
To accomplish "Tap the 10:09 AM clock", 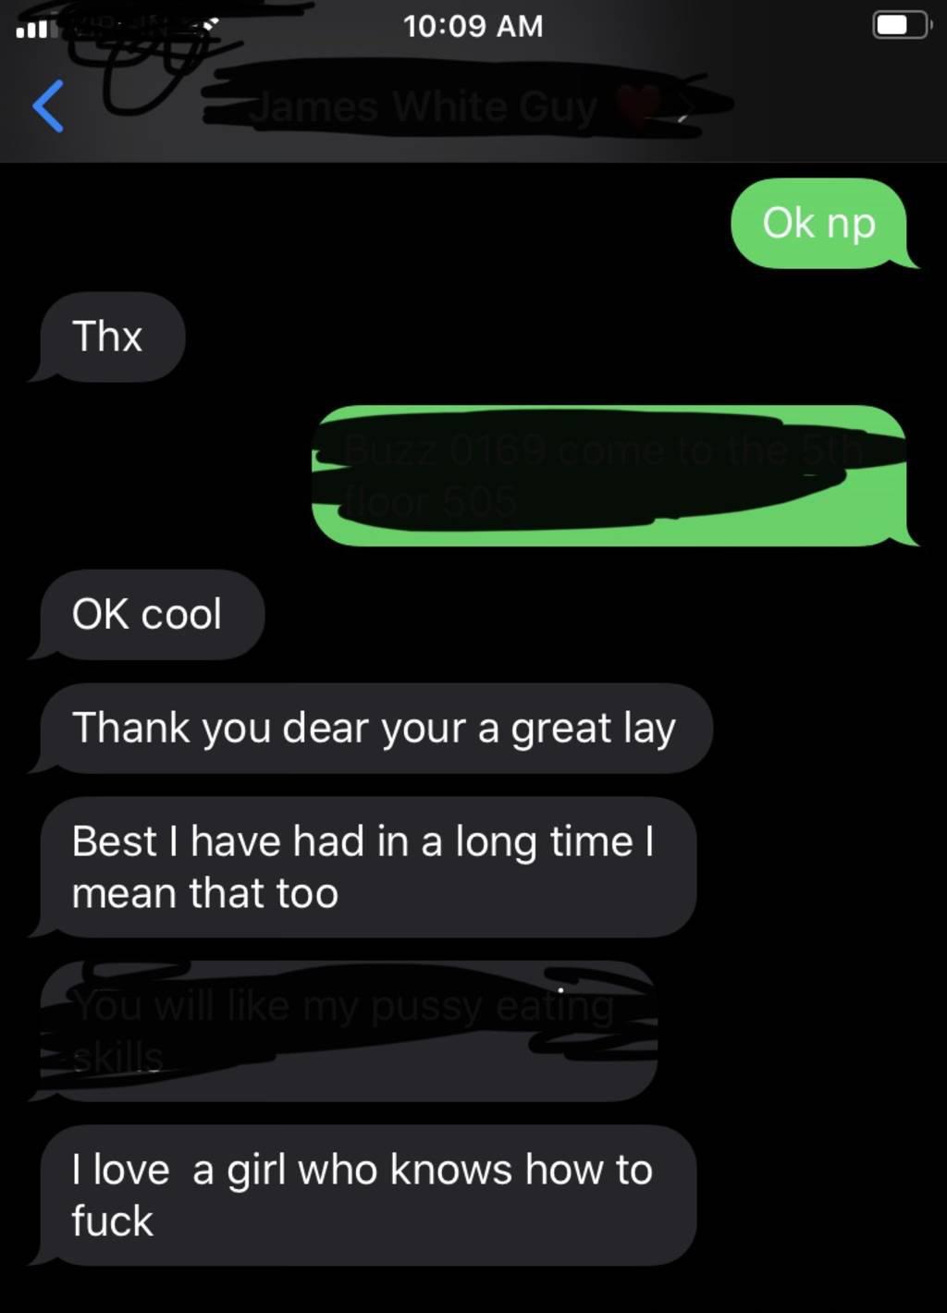I will pos(473,26).
